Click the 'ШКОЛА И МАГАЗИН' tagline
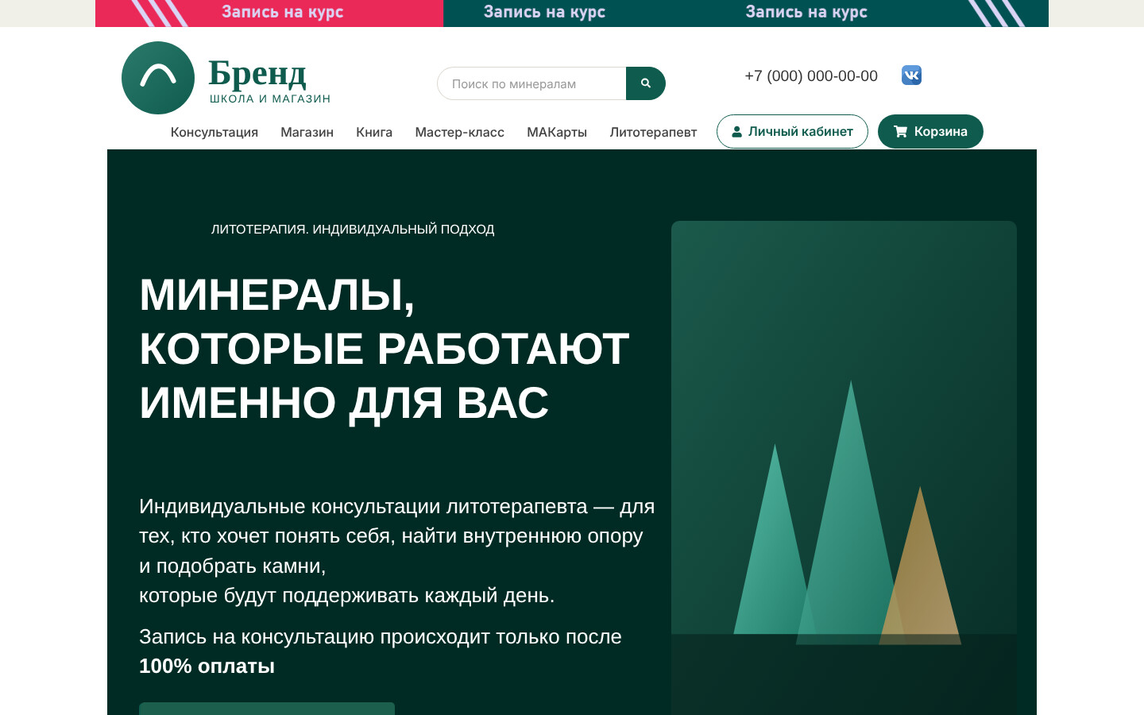 pos(270,99)
